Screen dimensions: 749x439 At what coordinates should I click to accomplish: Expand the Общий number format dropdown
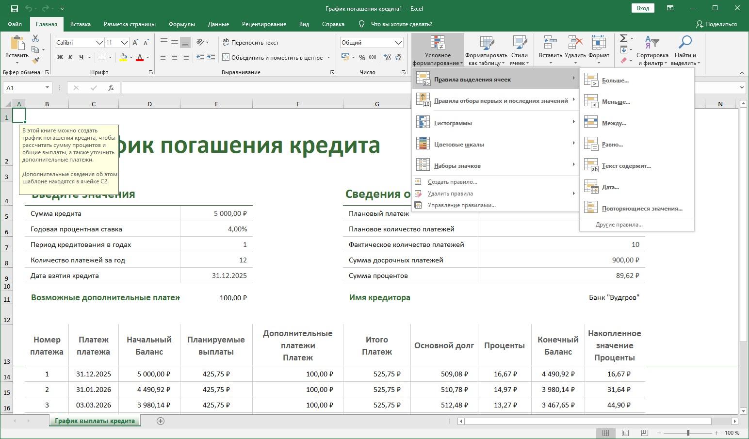[398, 43]
